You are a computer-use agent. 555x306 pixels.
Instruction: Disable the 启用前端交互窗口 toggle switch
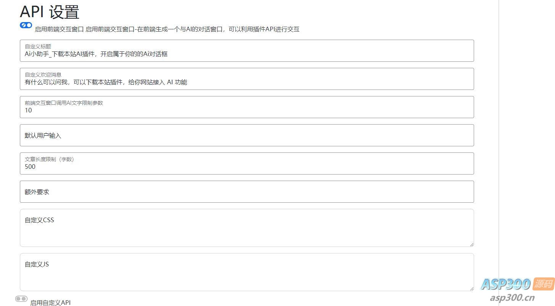click(x=26, y=25)
